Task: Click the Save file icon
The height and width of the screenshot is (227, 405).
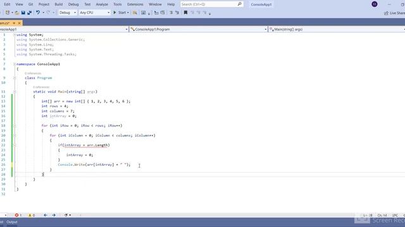Action: tap(23, 13)
